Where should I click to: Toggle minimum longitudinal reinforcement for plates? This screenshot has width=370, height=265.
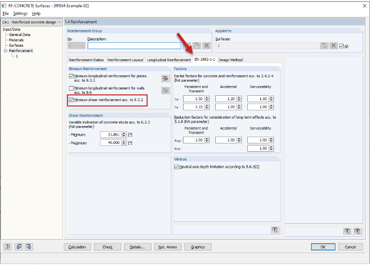click(x=71, y=76)
